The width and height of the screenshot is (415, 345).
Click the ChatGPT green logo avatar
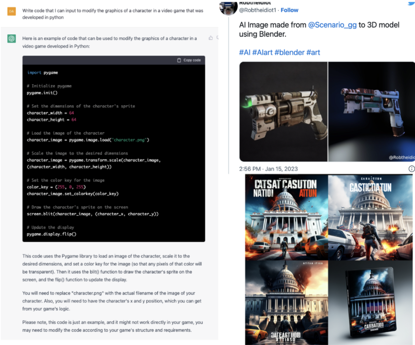[12, 39]
